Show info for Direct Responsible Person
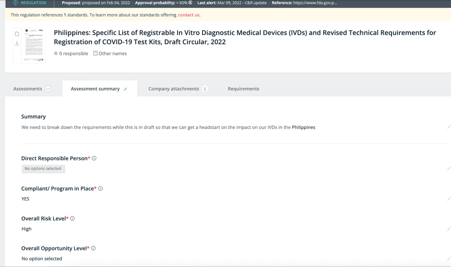451x267 pixels. tap(94, 159)
